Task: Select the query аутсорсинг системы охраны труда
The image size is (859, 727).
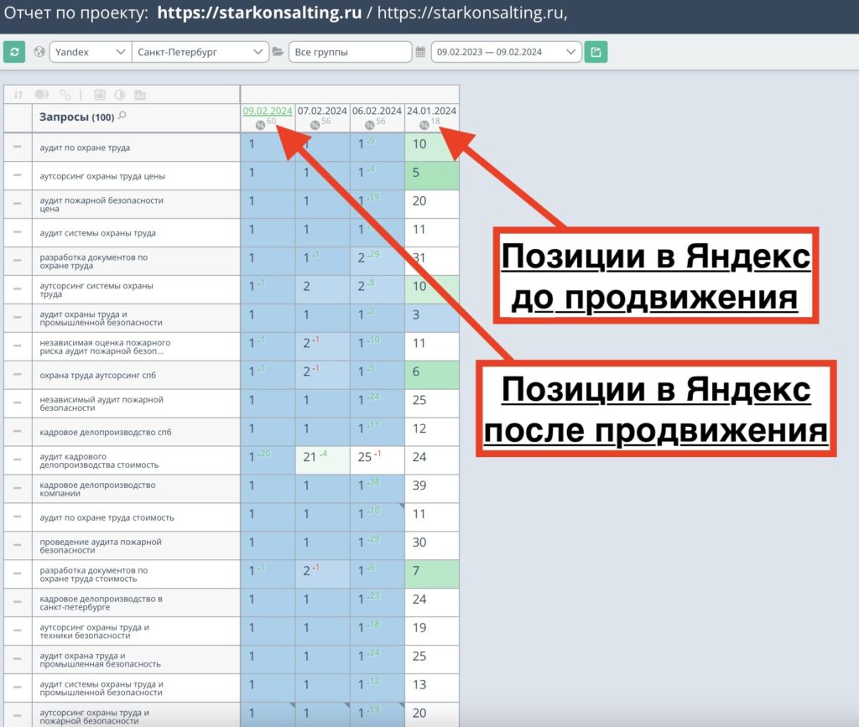Action: 96,289
